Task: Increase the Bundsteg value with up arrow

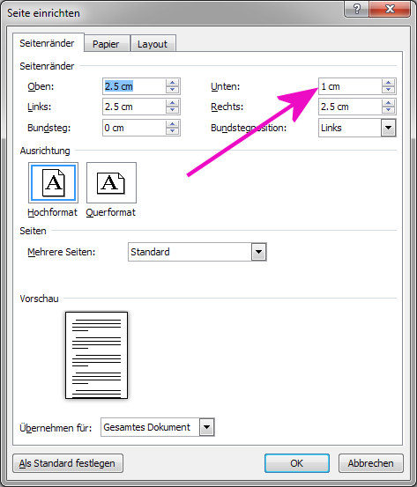Action: click(172, 124)
